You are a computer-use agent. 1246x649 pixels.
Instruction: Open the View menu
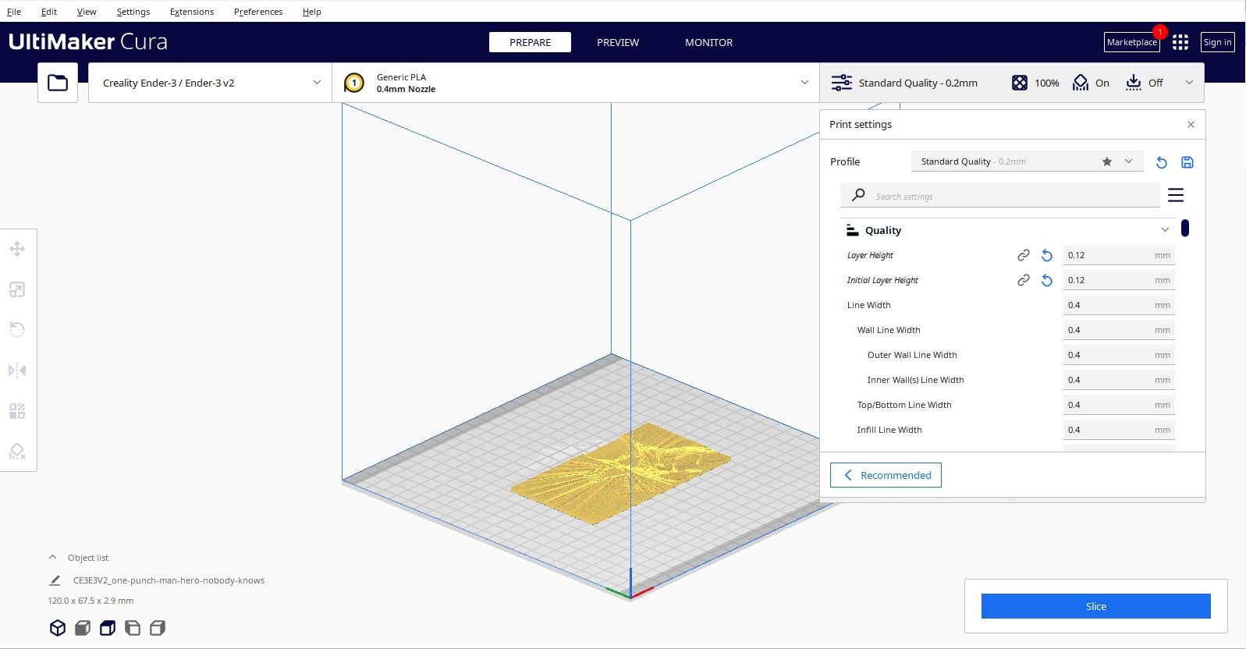pyautogui.click(x=87, y=12)
